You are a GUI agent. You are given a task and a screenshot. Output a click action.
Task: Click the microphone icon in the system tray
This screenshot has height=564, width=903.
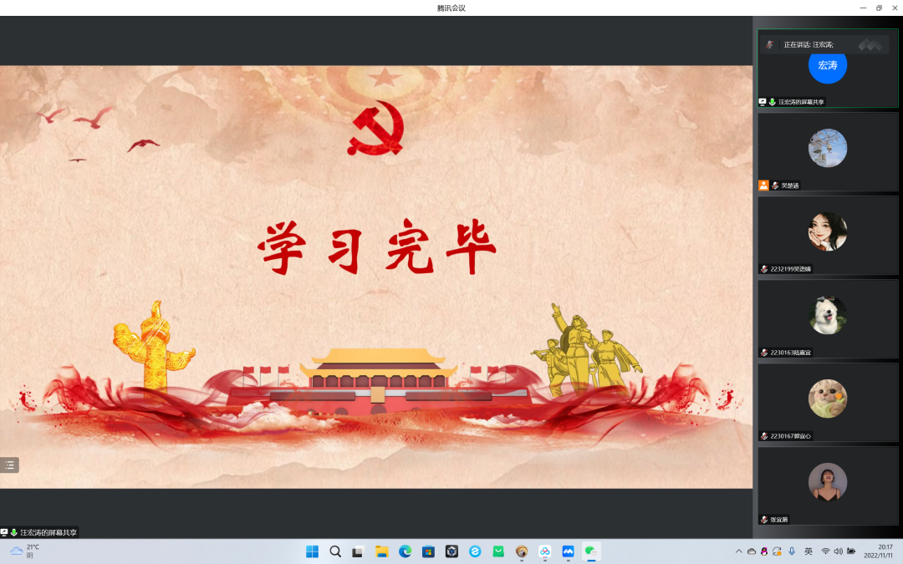(791, 551)
